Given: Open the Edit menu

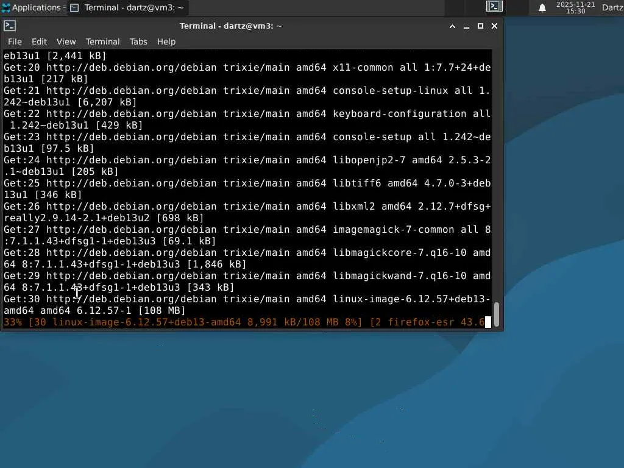Looking at the screenshot, I should coord(39,41).
